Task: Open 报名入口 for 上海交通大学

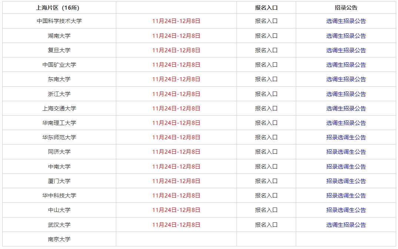Action: tap(266, 109)
